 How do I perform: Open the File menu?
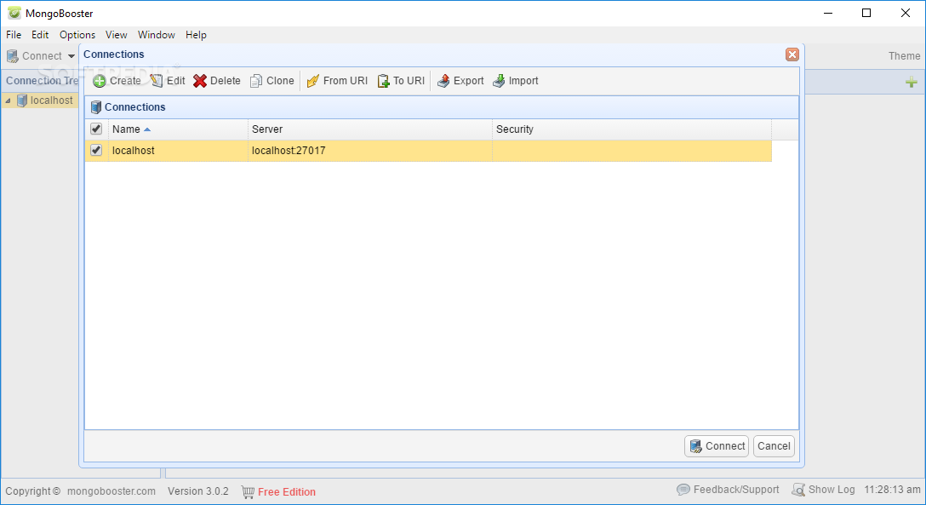click(x=14, y=35)
